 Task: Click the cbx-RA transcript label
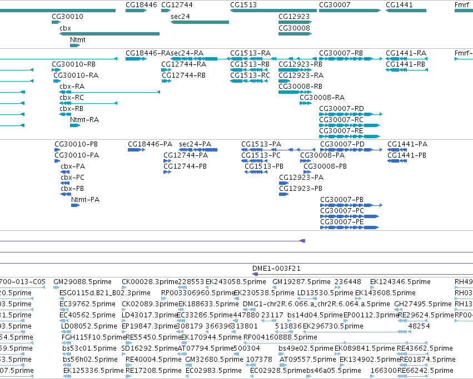tap(72, 87)
